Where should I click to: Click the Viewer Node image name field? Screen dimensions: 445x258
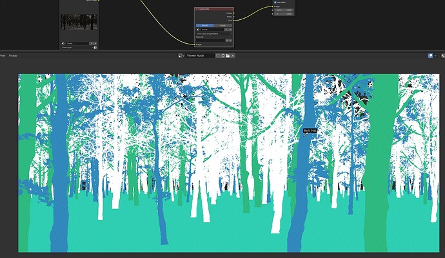(x=200, y=55)
